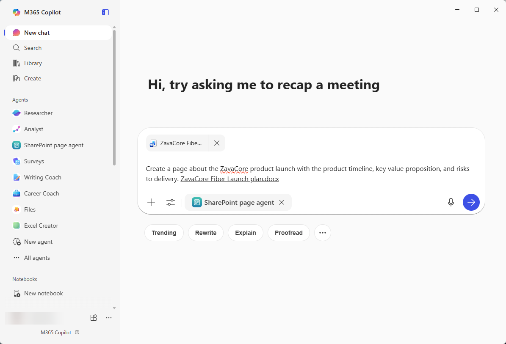Open the account options ellipsis menu
506x344 pixels.
[109, 318]
